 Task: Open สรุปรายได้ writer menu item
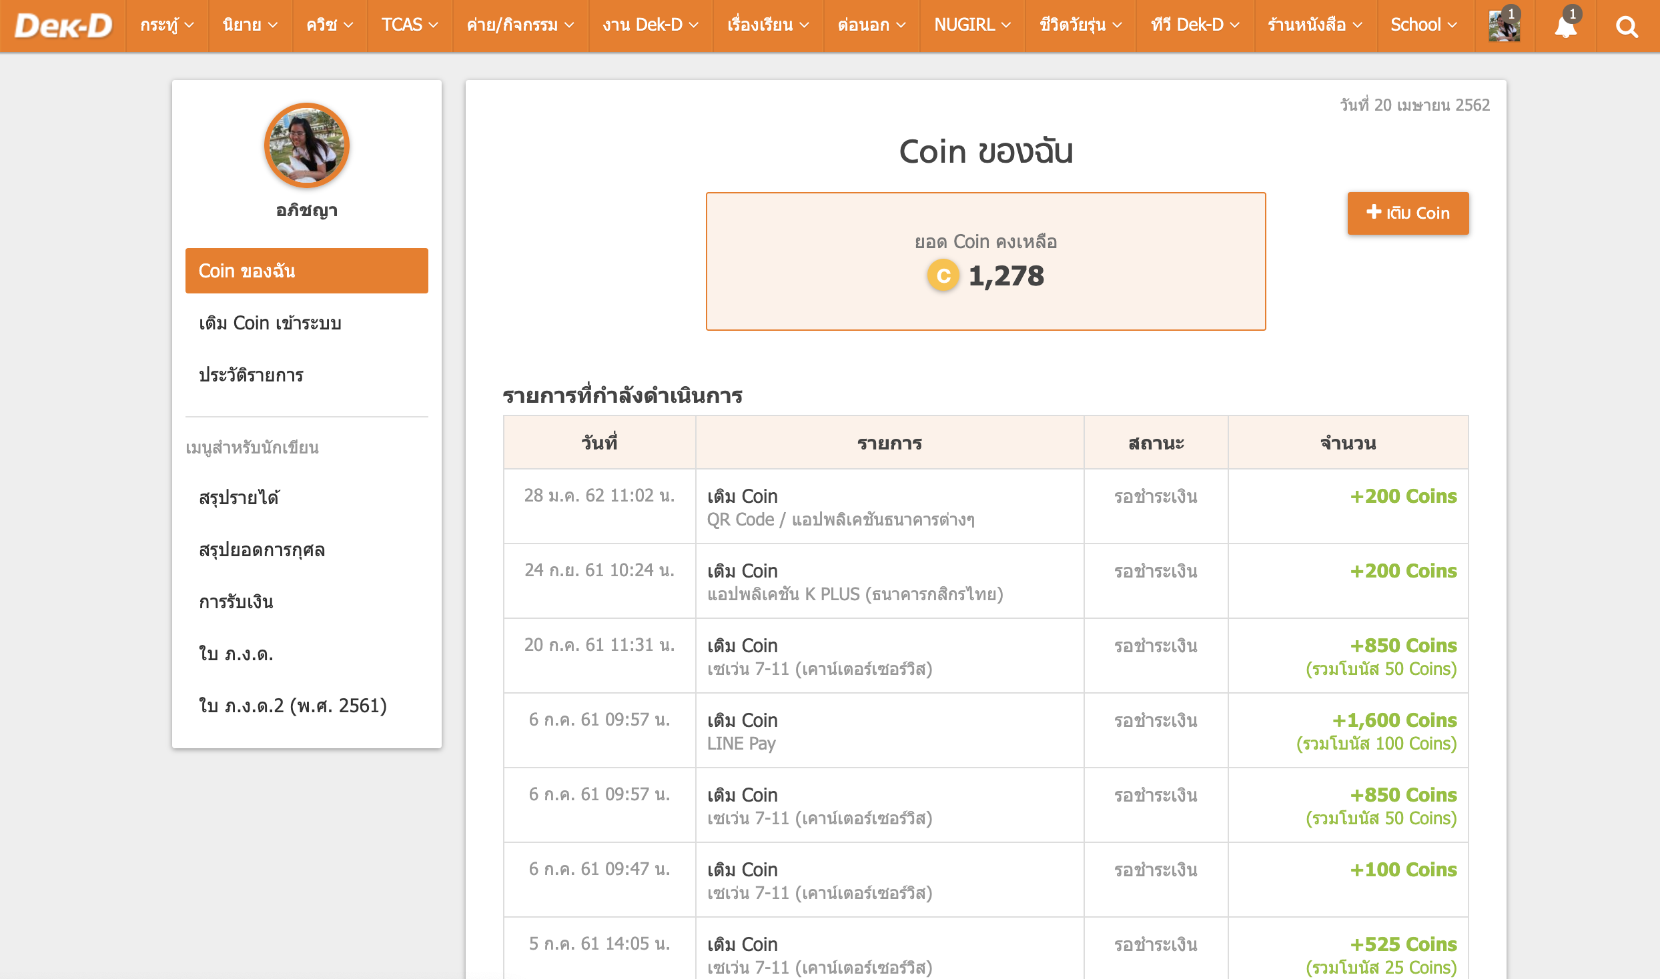point(239,498)
